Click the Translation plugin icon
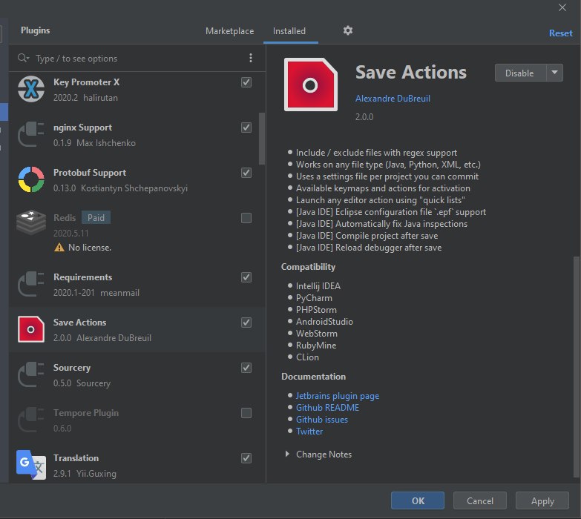 [x=31, y=465]
